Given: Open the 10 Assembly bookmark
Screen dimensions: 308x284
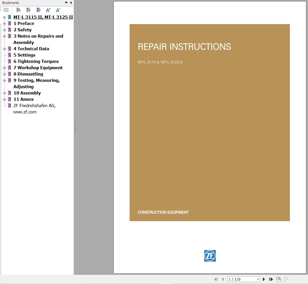Looking at the screenshot, I should coord(27,93).
